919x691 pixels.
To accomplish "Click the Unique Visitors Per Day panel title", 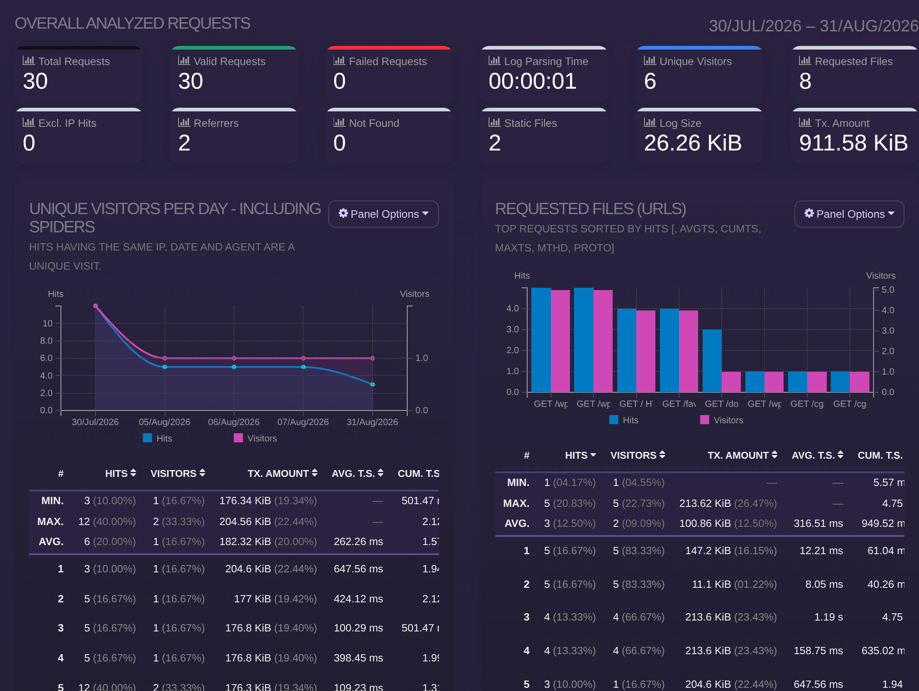I will click(175, 218).
